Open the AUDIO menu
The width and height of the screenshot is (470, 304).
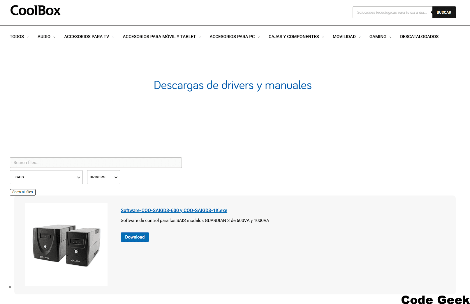[44, 37]
